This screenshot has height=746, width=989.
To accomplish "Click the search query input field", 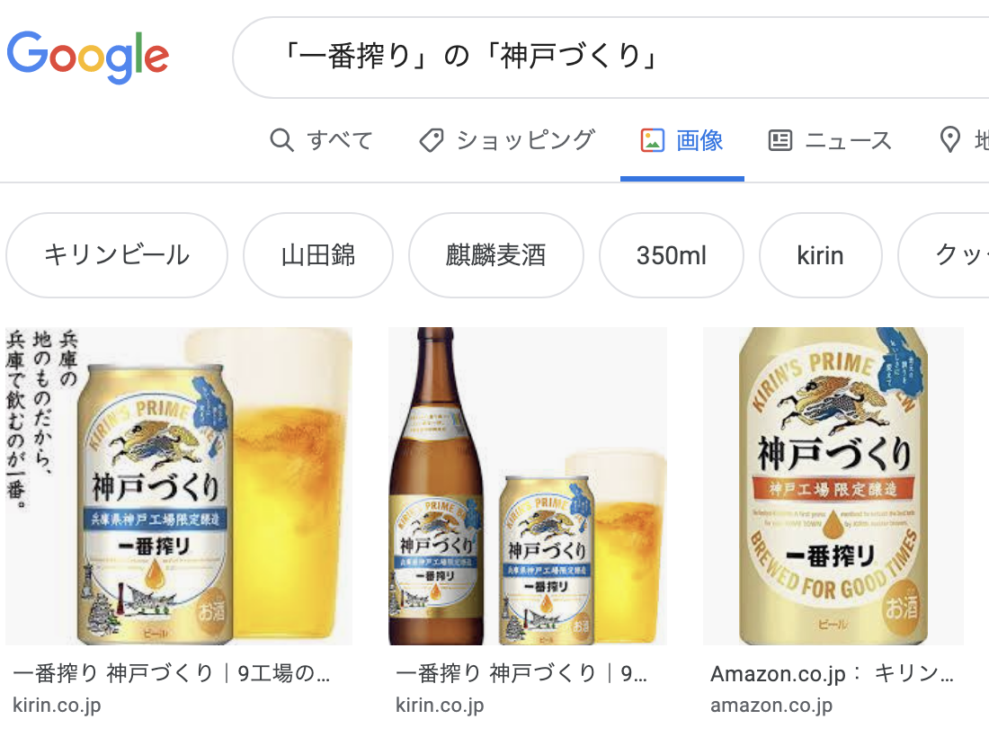I will (610, 58).
